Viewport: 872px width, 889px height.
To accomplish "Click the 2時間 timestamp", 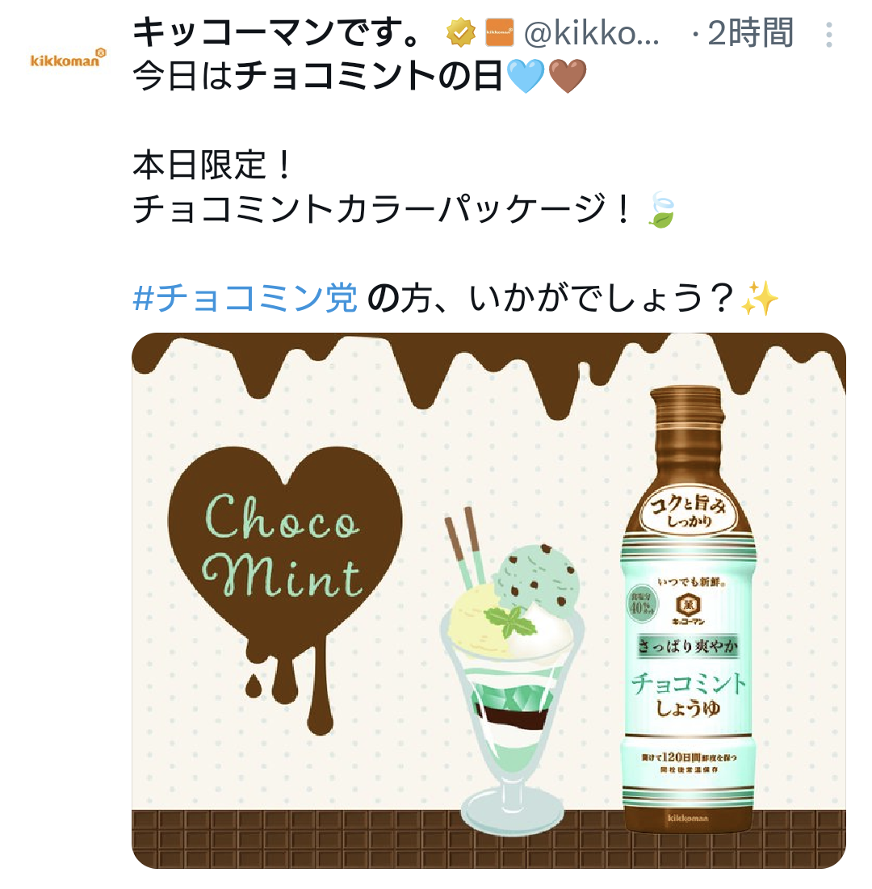I will click(749, 32).
